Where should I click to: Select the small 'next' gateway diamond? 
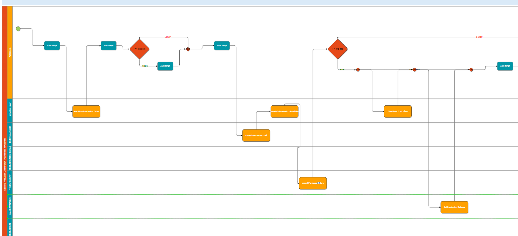188,49
